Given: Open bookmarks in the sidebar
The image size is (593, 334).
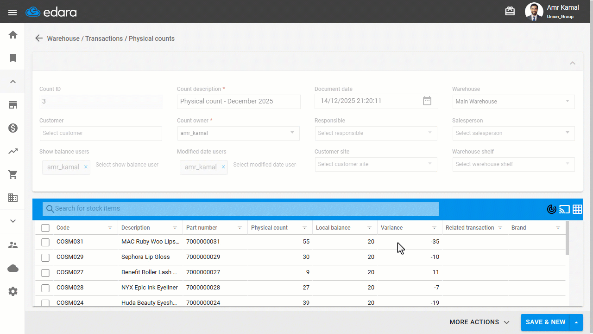Looking at the screenshot, I should tap(13, 58).
